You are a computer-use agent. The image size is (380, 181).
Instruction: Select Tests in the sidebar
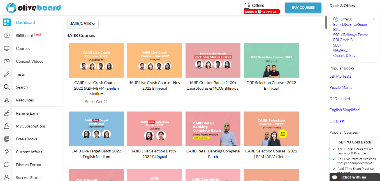20,74
